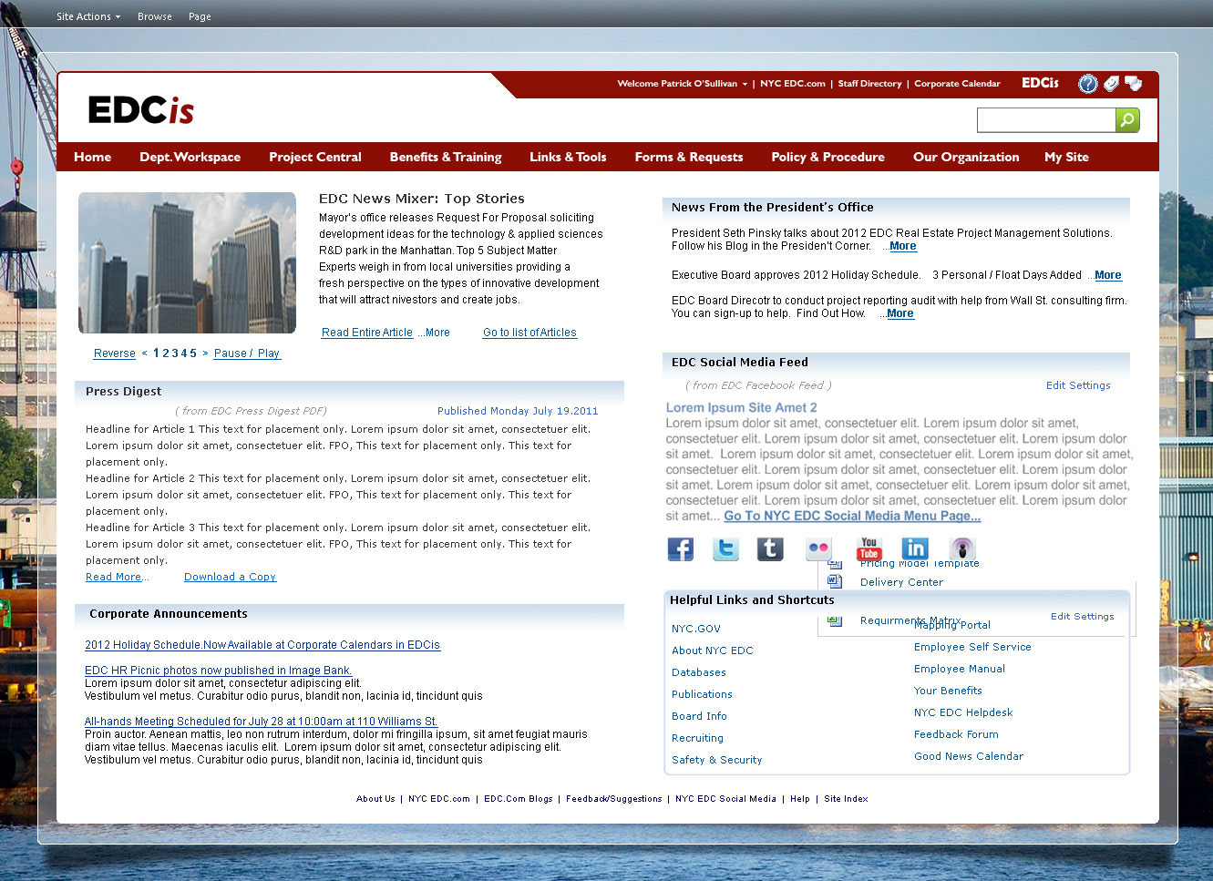Click Browse in the top ribbon

click(x=155, y=16)
